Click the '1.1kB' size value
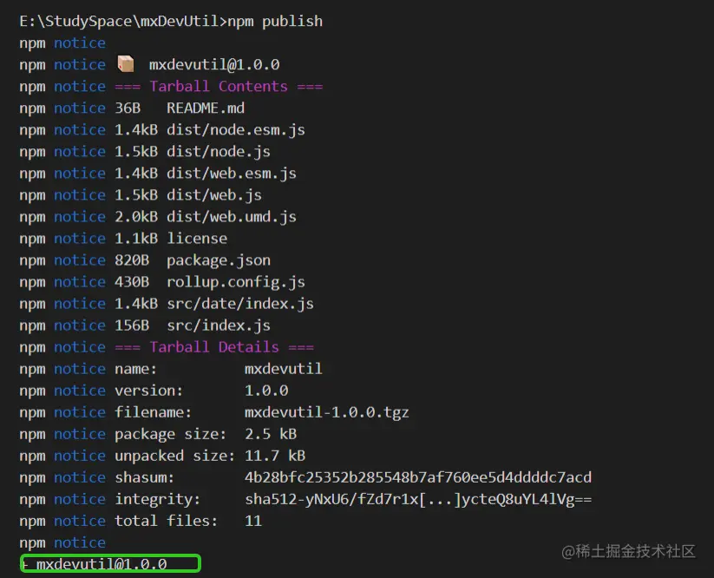This screenshot has width=714, height=578. (136, 239)
